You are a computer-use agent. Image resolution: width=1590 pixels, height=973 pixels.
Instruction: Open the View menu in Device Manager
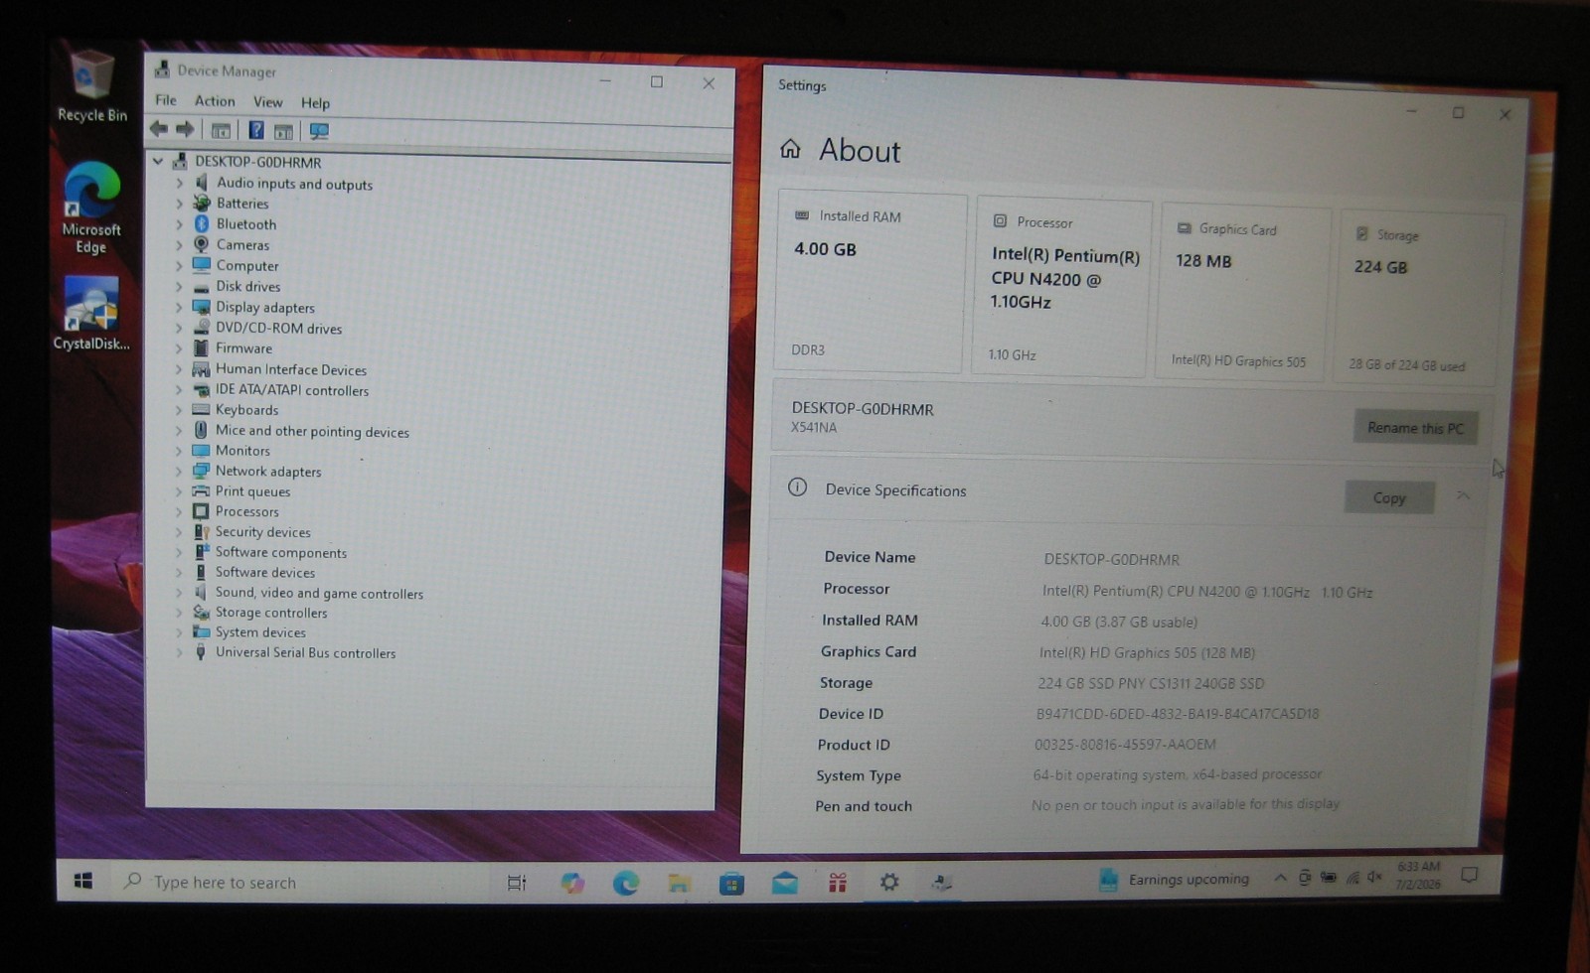coord(267,102)
